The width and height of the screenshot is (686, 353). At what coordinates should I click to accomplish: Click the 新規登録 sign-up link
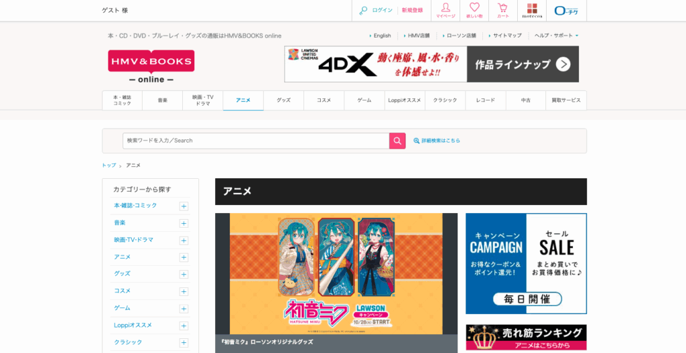[412, 10]
